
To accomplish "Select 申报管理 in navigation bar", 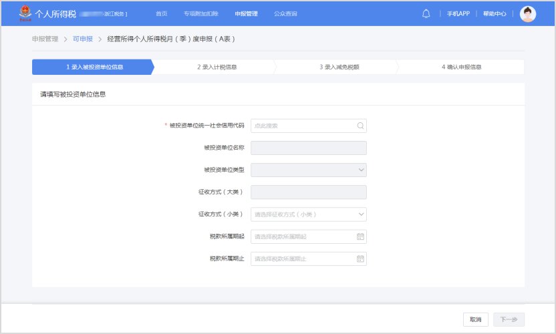I will [246, 14].
